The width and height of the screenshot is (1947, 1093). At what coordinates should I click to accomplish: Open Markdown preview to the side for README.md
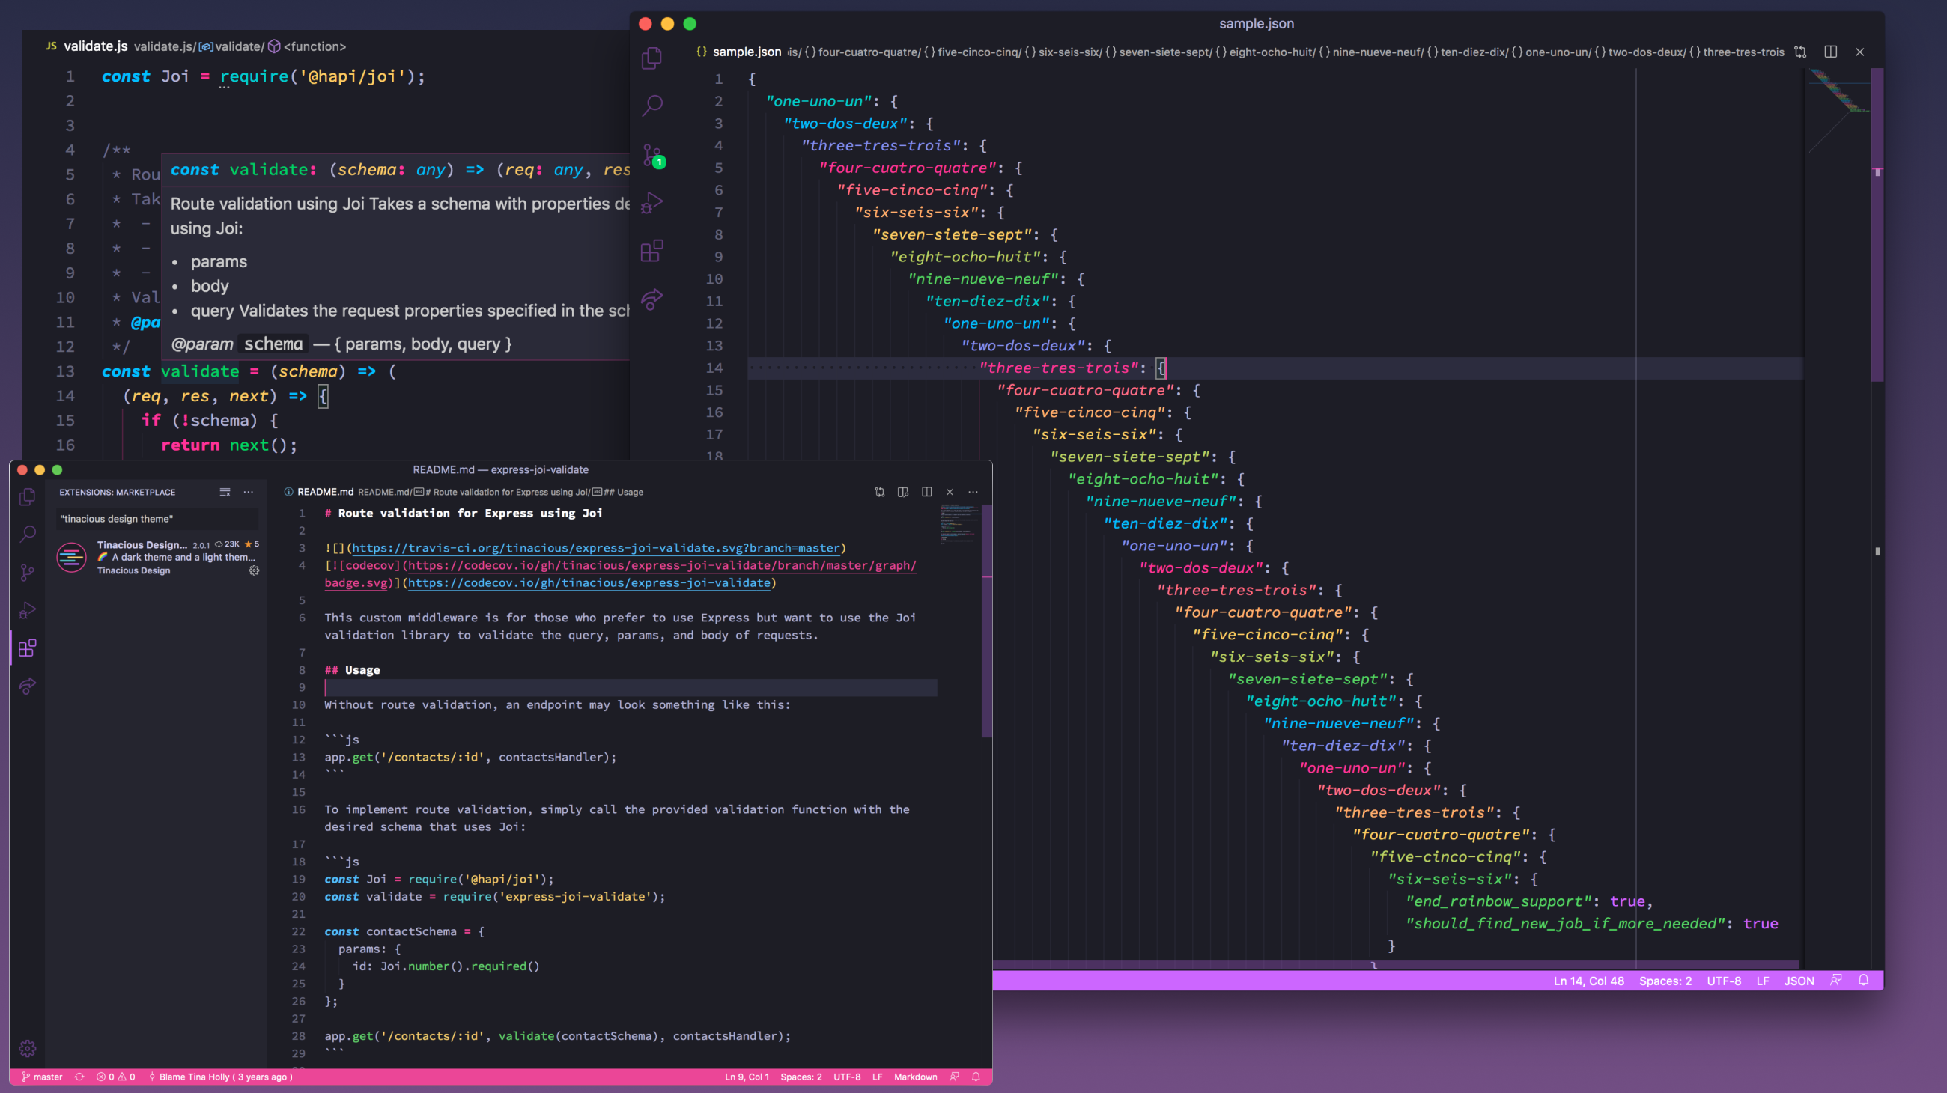pos(902,492)
